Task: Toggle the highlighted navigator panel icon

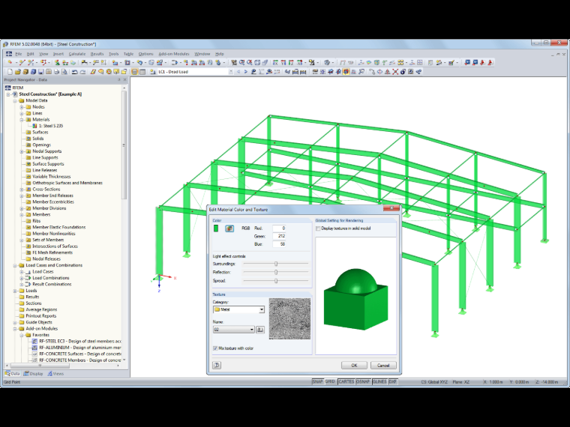Action: [x=134, y=72]
